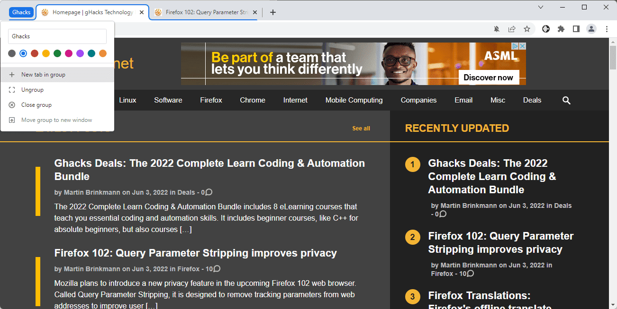Open the Email category
Viewport: 617px width, 309px height.
point(463,100)
